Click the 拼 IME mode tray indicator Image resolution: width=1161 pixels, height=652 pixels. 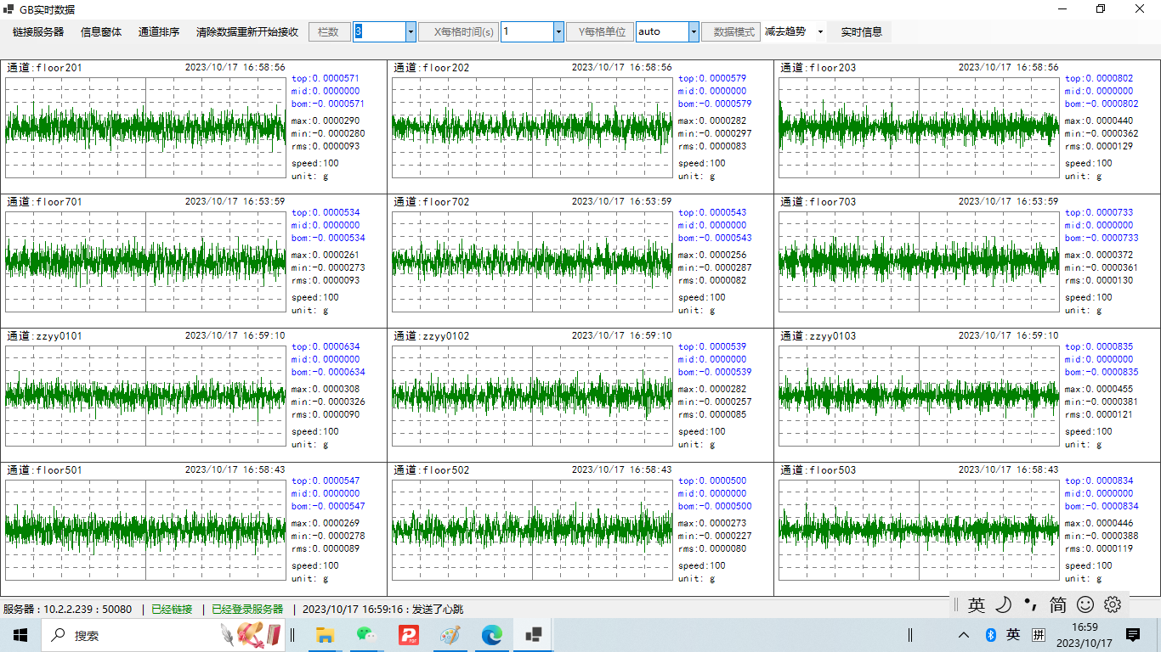coord(1039,635)
